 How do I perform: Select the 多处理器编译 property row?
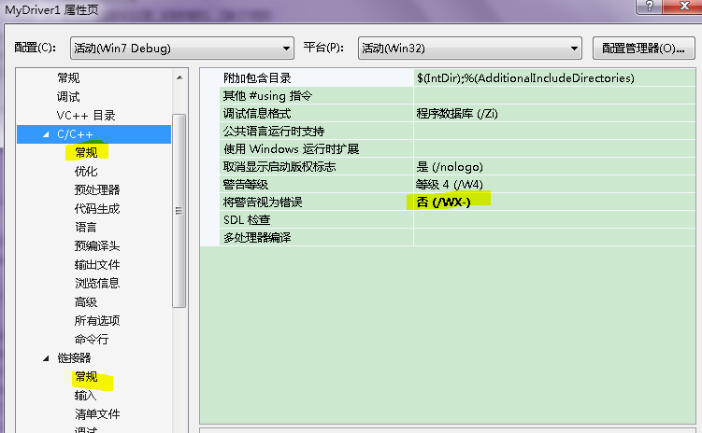click(x=457, y=237)
